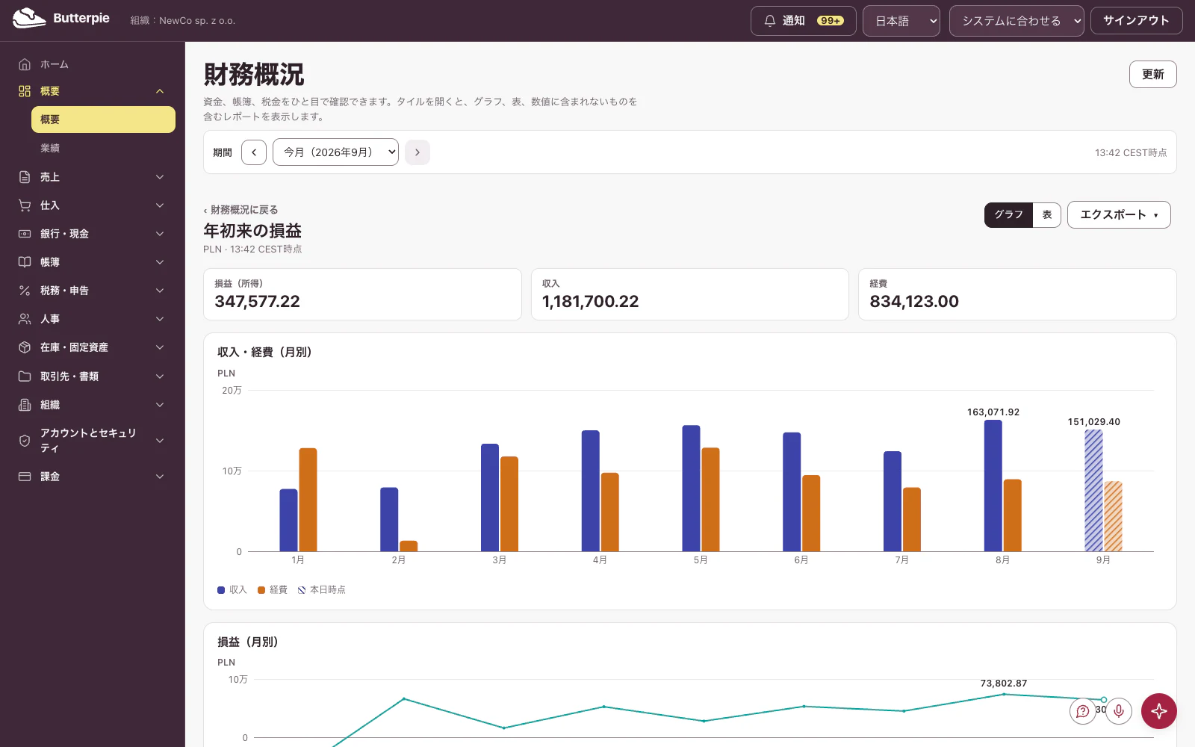Click the 仕入 shopping cart icon

pos(25,205)
